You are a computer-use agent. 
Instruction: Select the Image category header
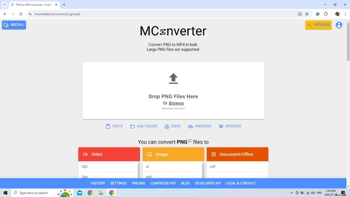click(x=173, y=154)
